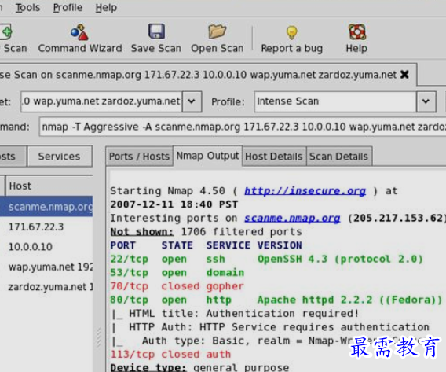Click the Host column header

click(49, 186)
